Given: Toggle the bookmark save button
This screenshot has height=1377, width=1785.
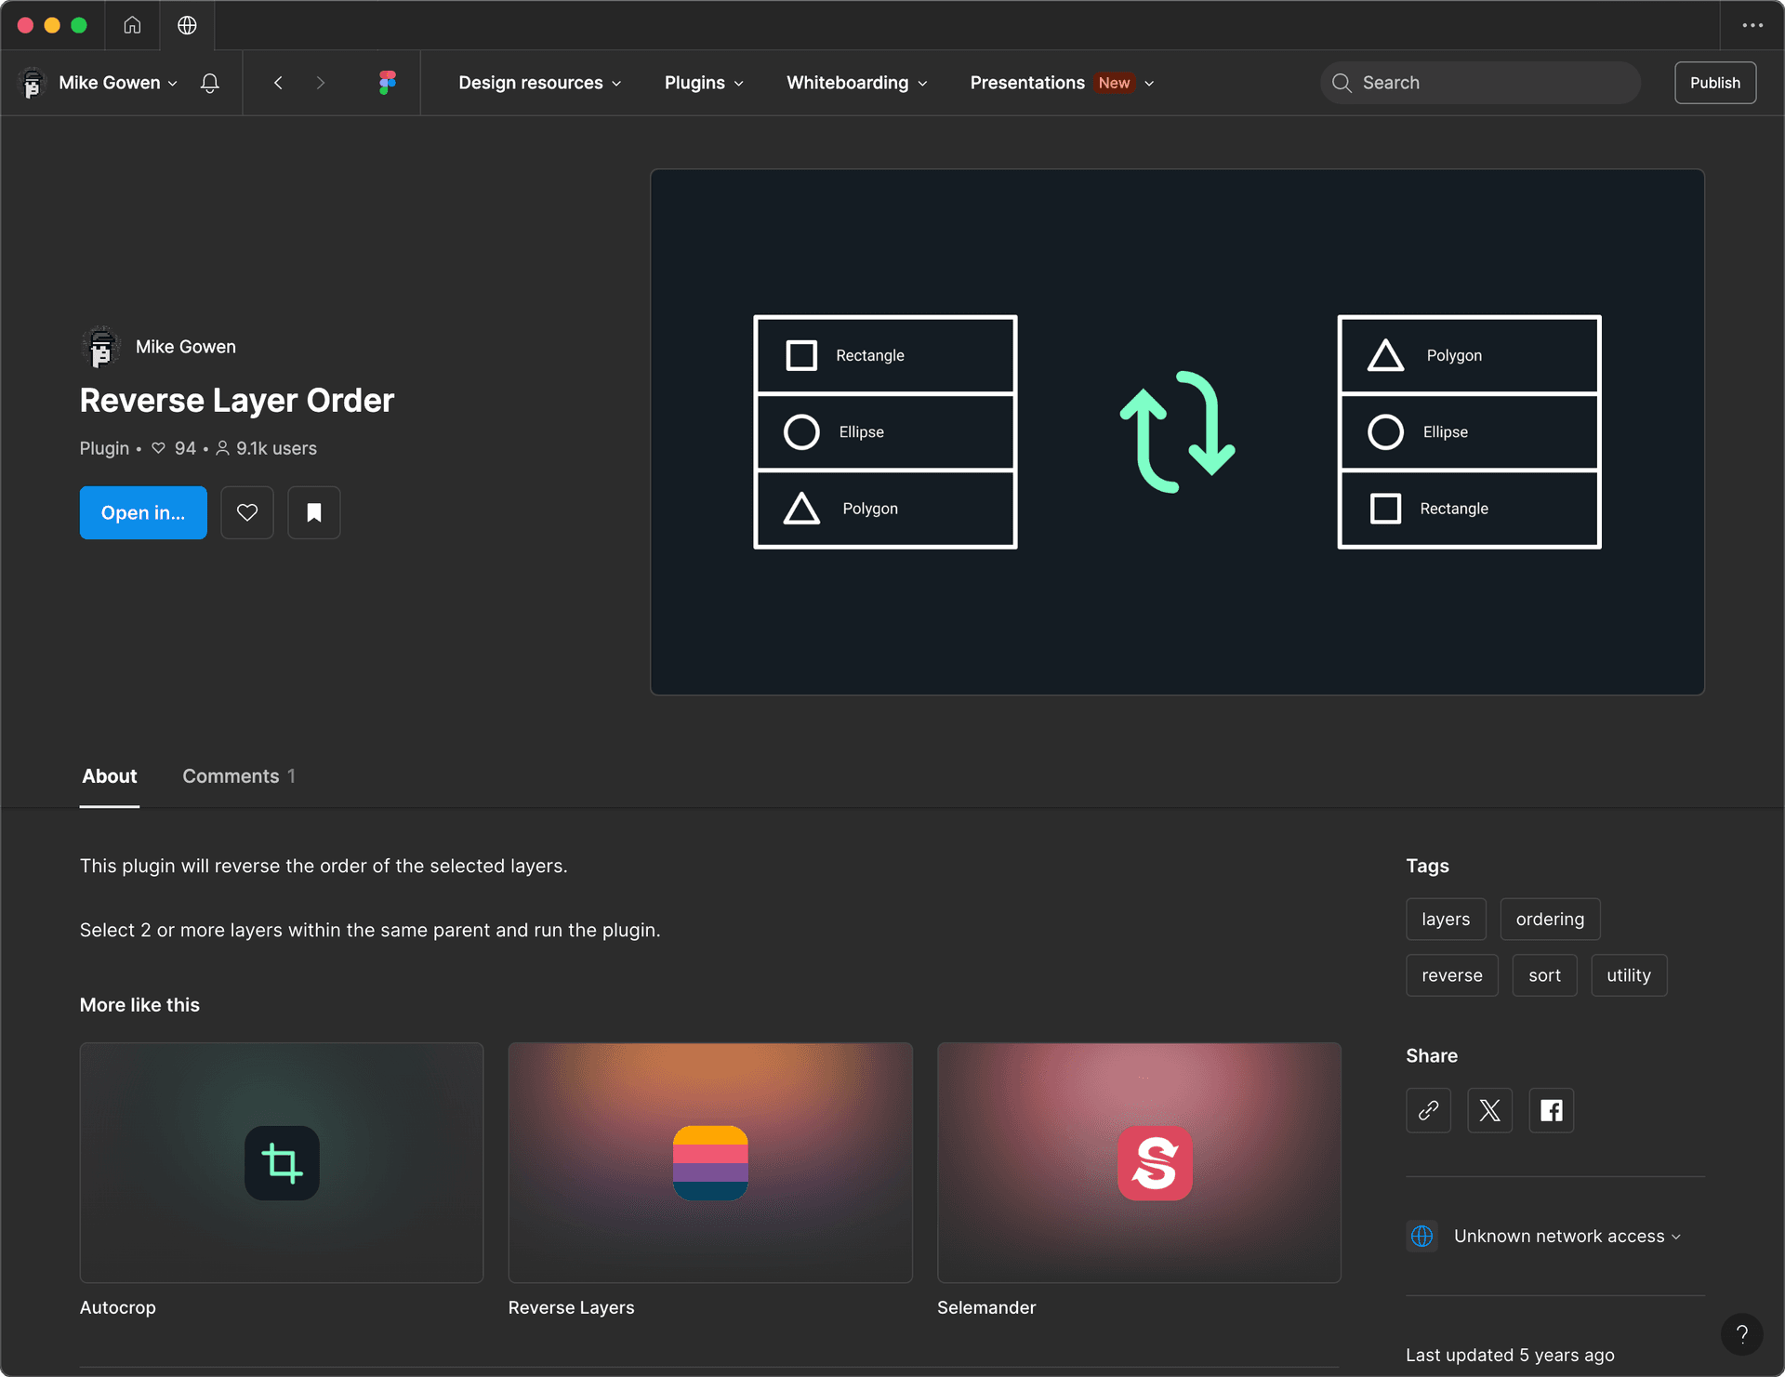Looking at the screenshot, I should [314, 512].
